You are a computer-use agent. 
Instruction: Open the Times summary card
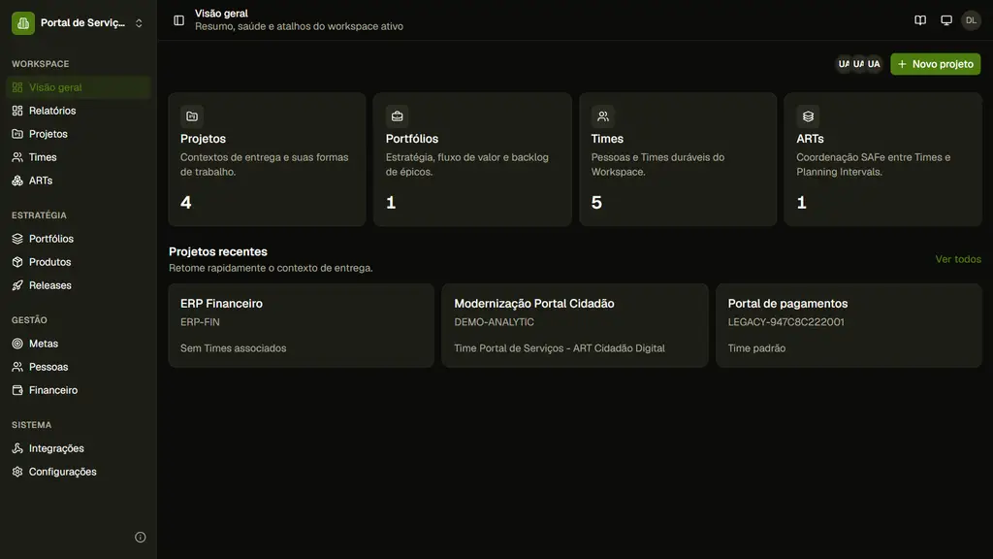pos(678,159)
